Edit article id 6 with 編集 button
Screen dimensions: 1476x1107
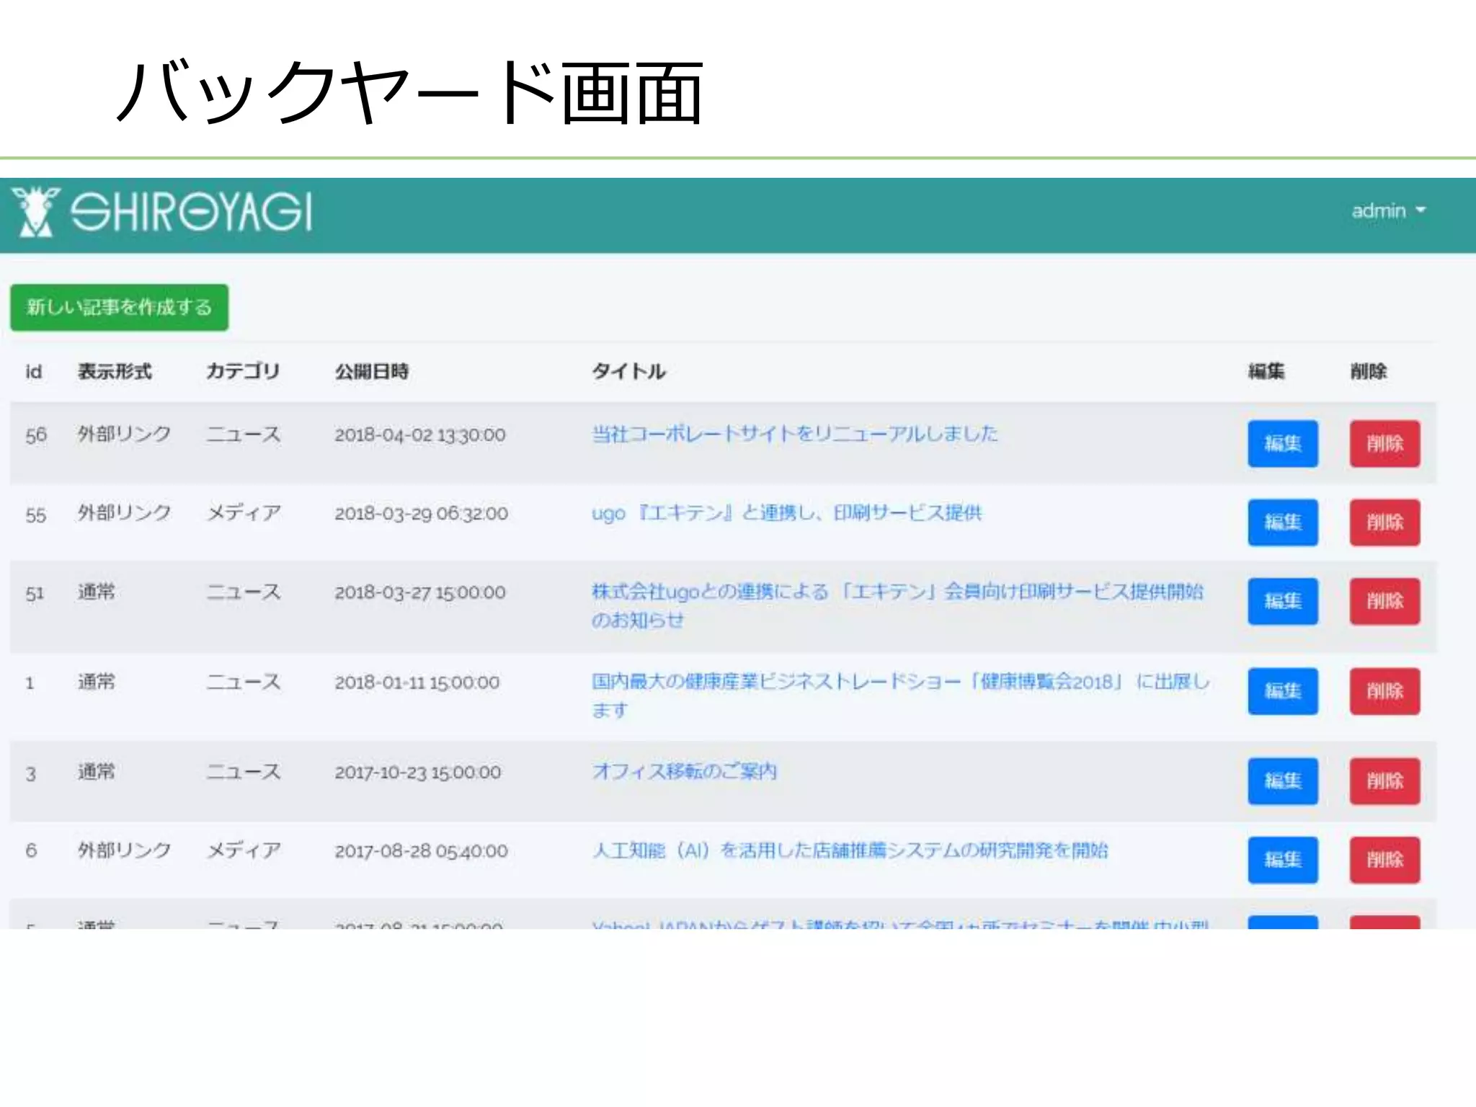(1283, 860)
